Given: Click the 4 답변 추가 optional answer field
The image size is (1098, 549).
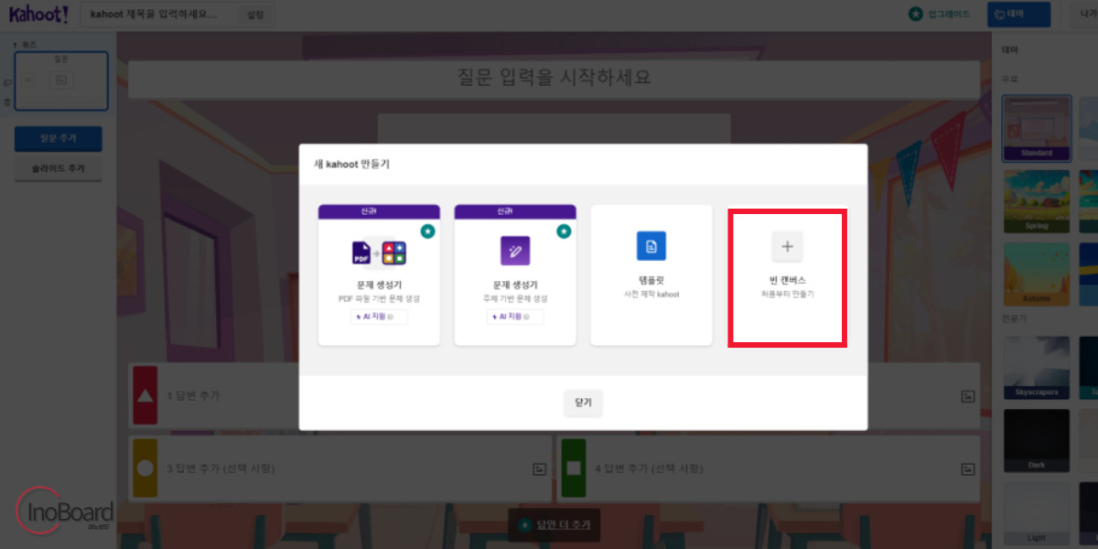Looking at the screenshot, I should point(769,468).
